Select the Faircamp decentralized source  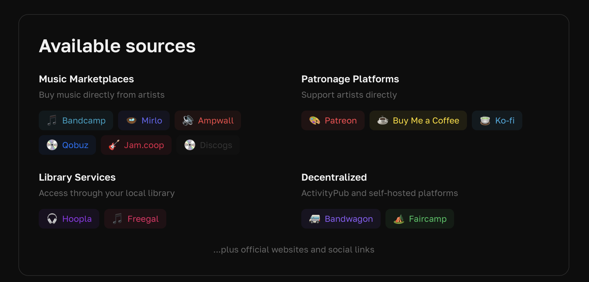click(420, 219)
